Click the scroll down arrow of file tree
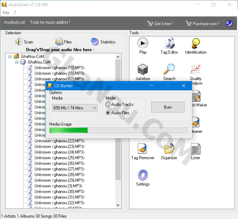This screenshot has width=238, height=219. 118,205
